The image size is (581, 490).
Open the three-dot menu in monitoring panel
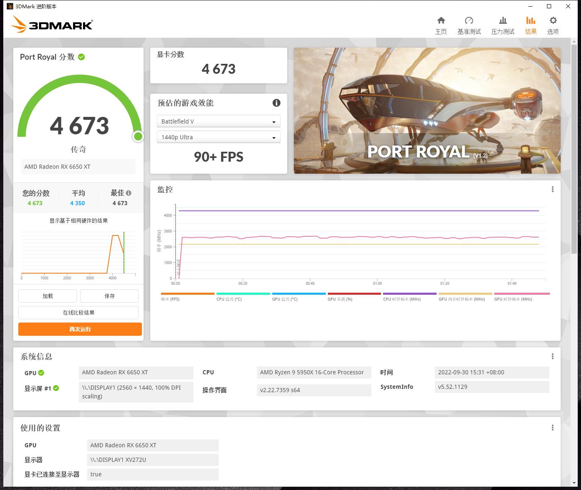pos(552,189)
